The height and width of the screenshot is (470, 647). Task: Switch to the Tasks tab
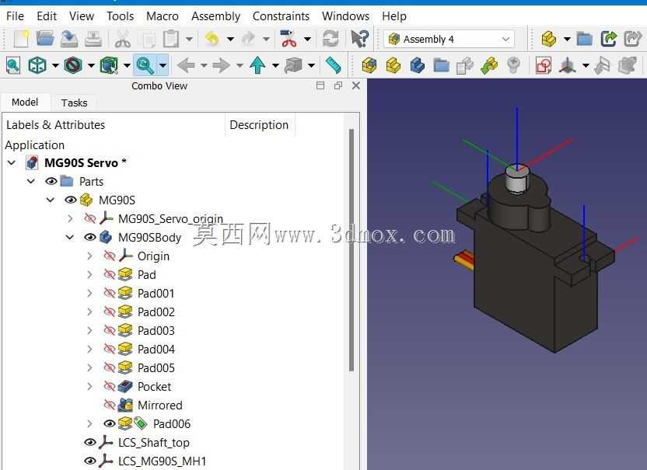pos(75,103)
